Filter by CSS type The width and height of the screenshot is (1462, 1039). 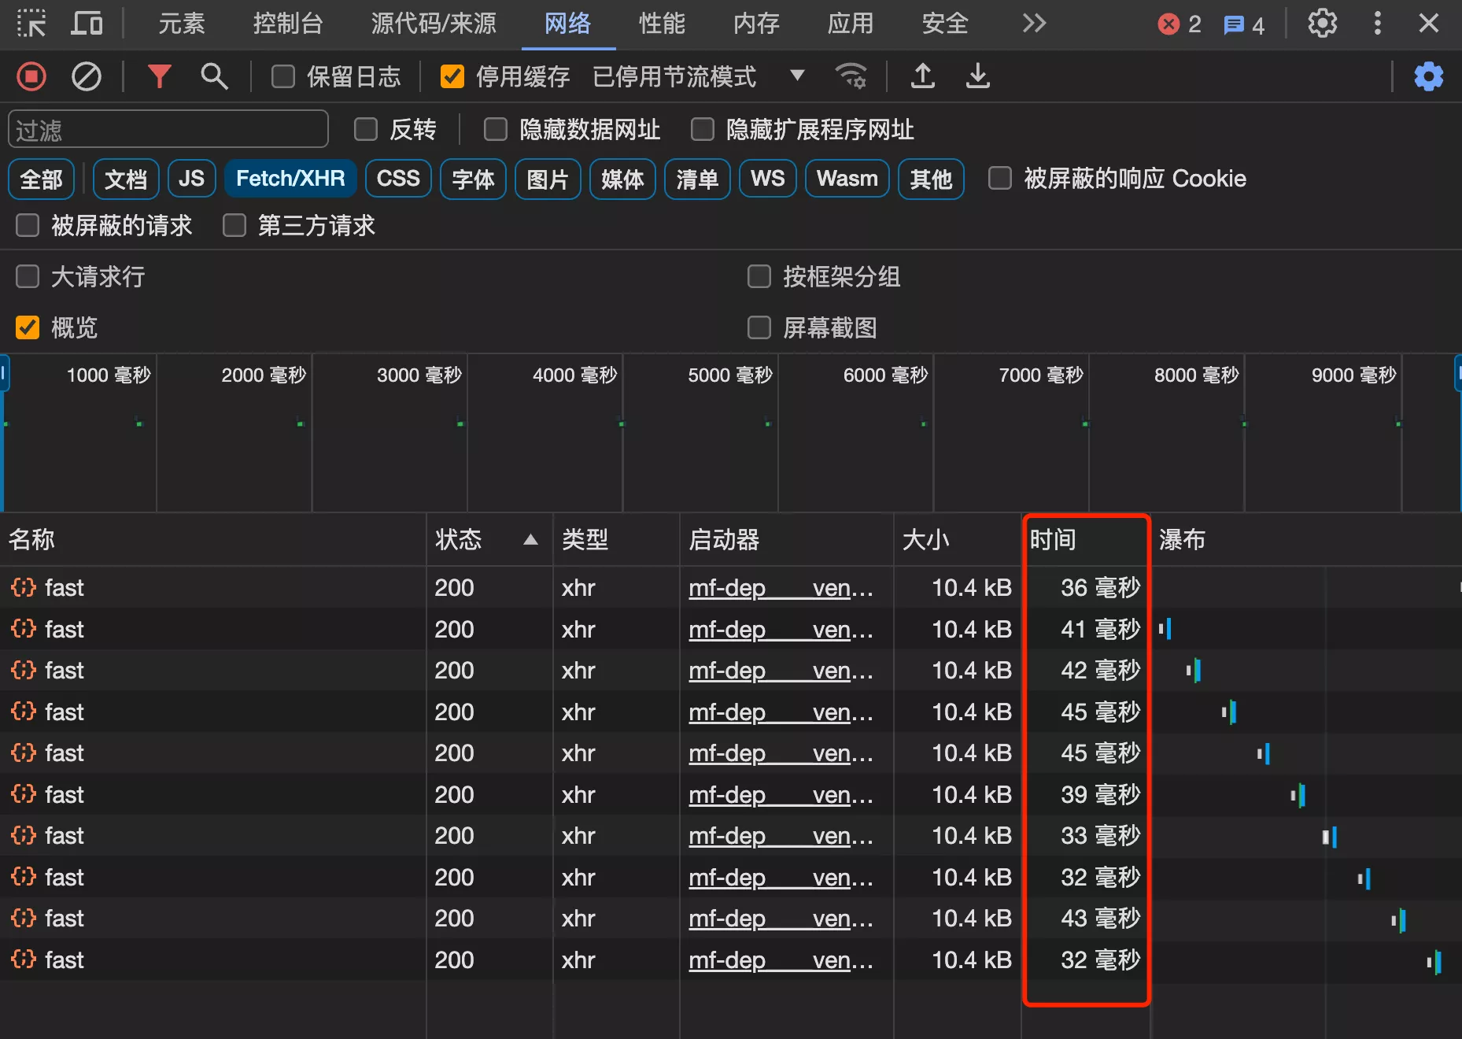point(398,179)
